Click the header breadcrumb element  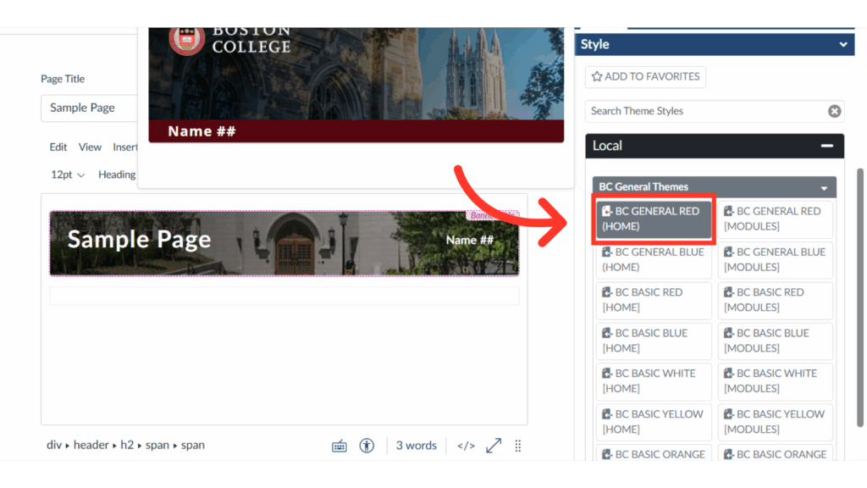91,445
